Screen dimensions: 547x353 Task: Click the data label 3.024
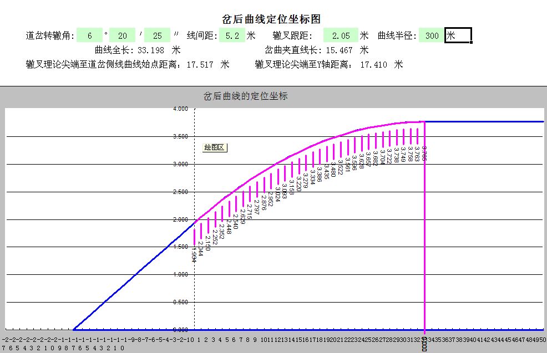277,195
